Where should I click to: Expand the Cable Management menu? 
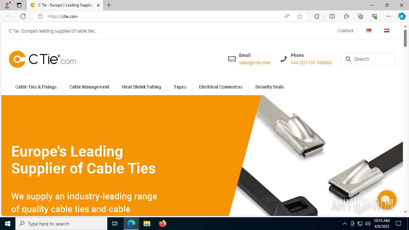(89, 87)
